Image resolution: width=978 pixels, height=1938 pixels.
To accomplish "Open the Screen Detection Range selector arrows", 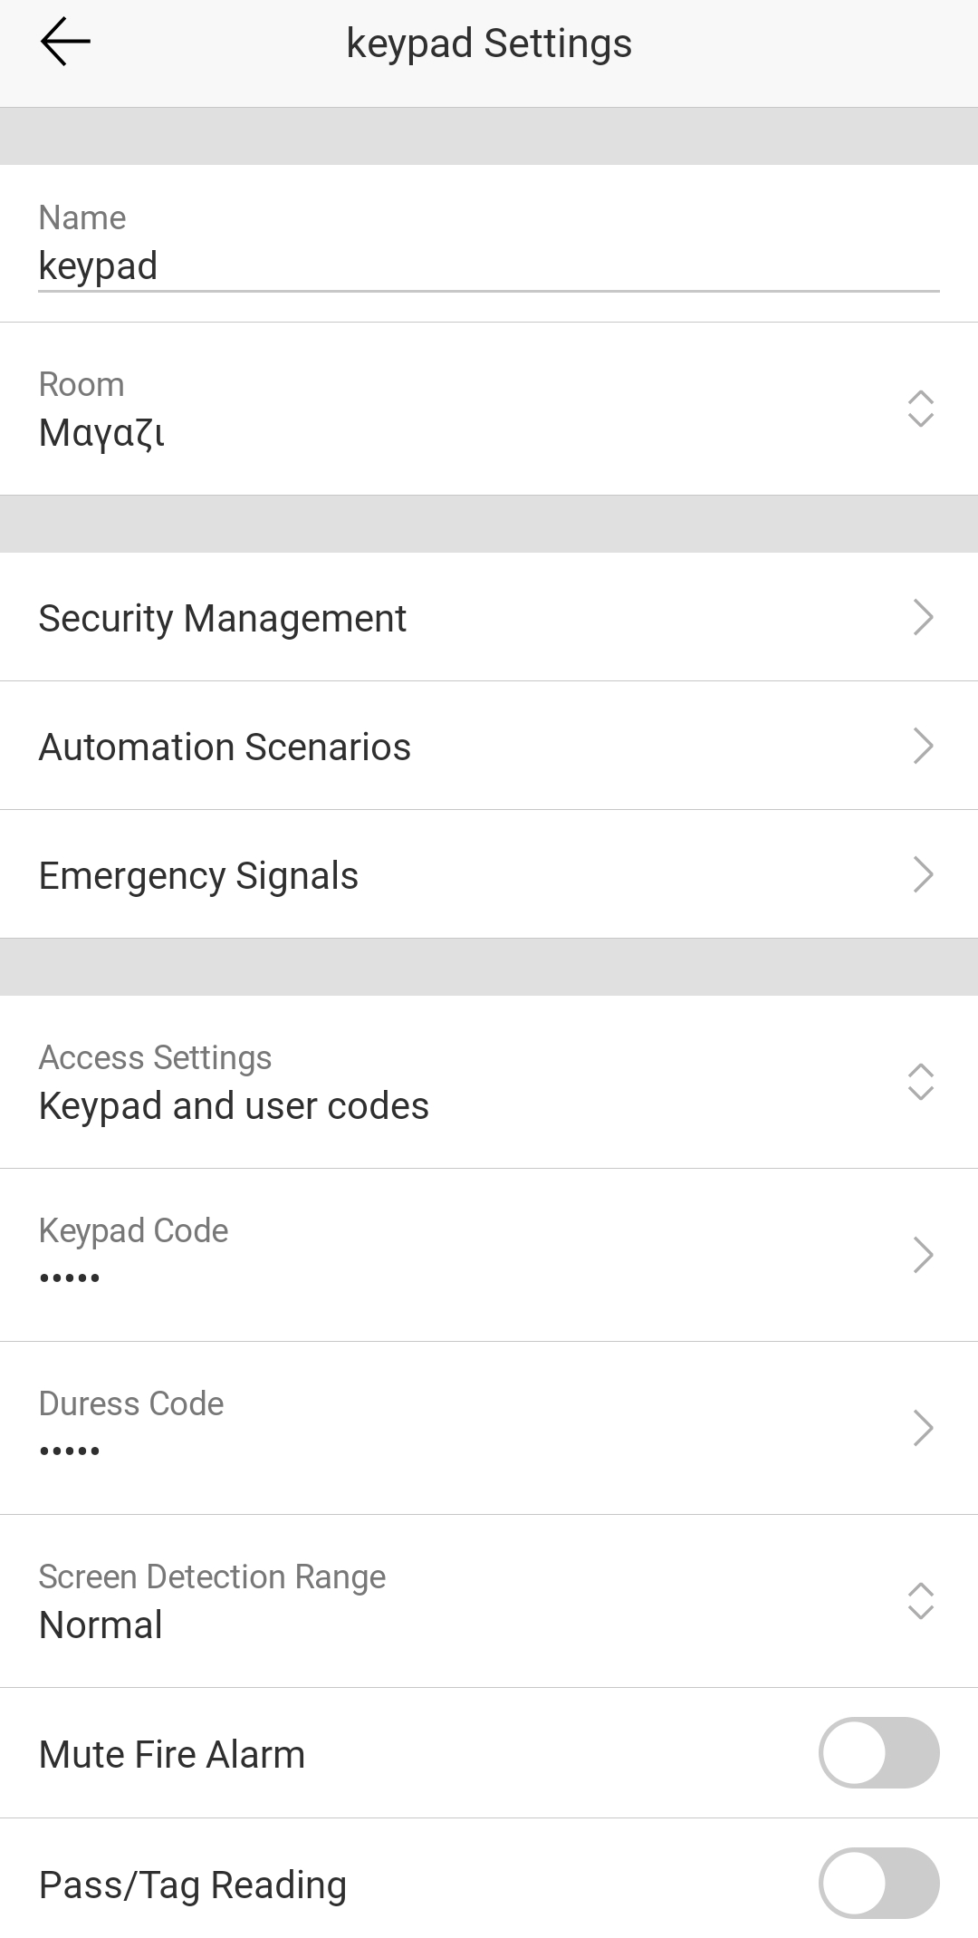I will 920,1601.
